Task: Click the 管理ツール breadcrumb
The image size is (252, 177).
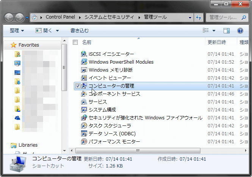Action: [x=155, y=17]
